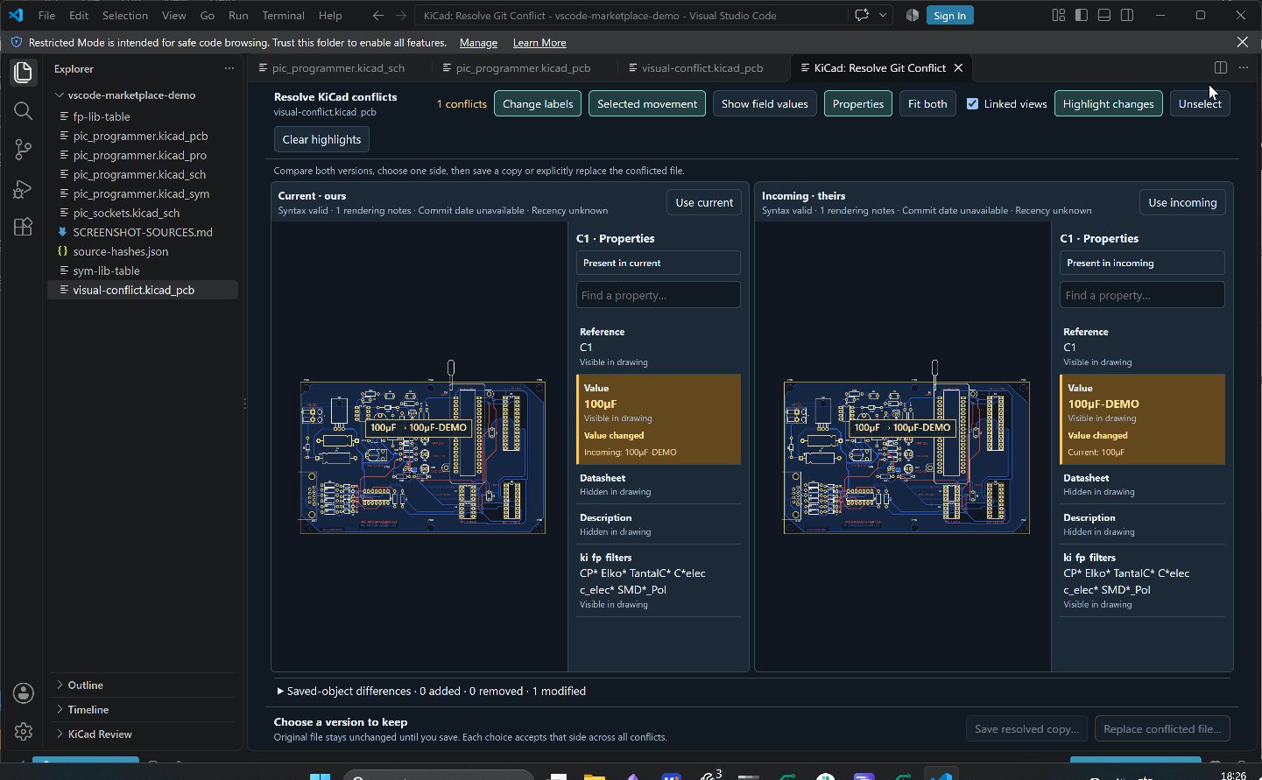
Task: Click the Find a property field under current
Action: pyautogui.click(x=659, y=295)
